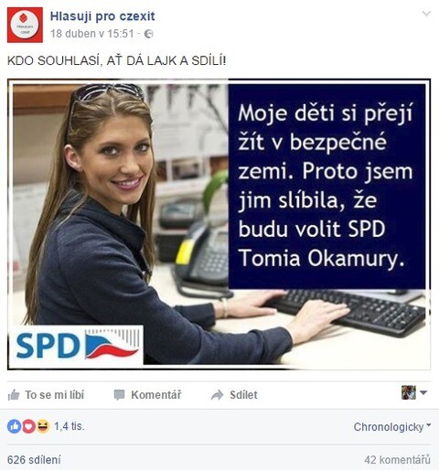The width and height of the screenshot is (439, 470).
Task: Click the laughing face reaction icon
Action: pyautogui.click(x=43, y=426)
